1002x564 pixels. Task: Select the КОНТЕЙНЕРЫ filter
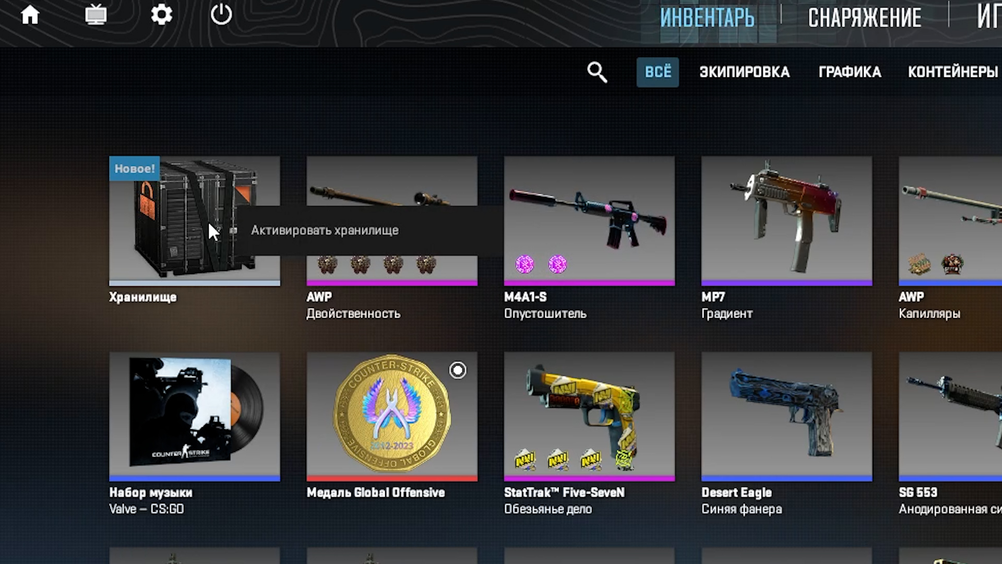click(953, 72)
